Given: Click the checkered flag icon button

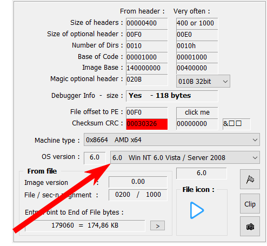Looking at the screenshot, I should [x=250, y=179].
